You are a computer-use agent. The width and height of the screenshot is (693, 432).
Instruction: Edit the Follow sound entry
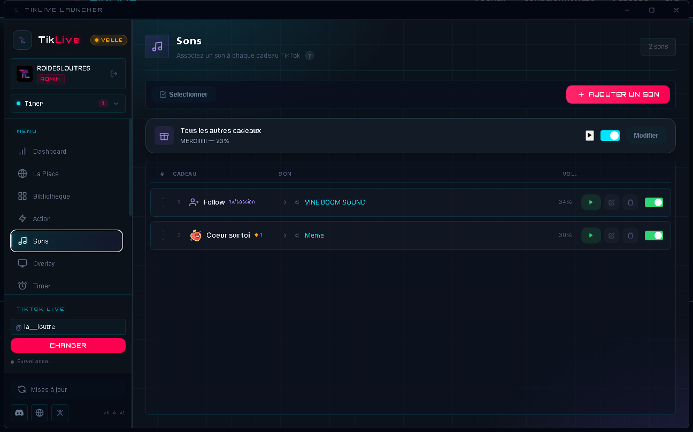click(612, 202)
